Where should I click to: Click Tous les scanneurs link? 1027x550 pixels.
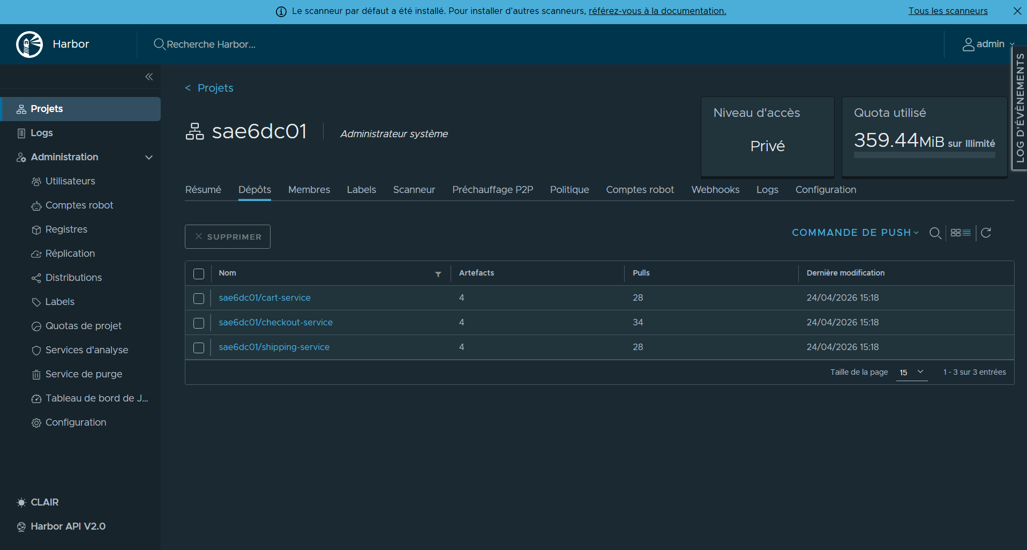[x=948, y=11]
